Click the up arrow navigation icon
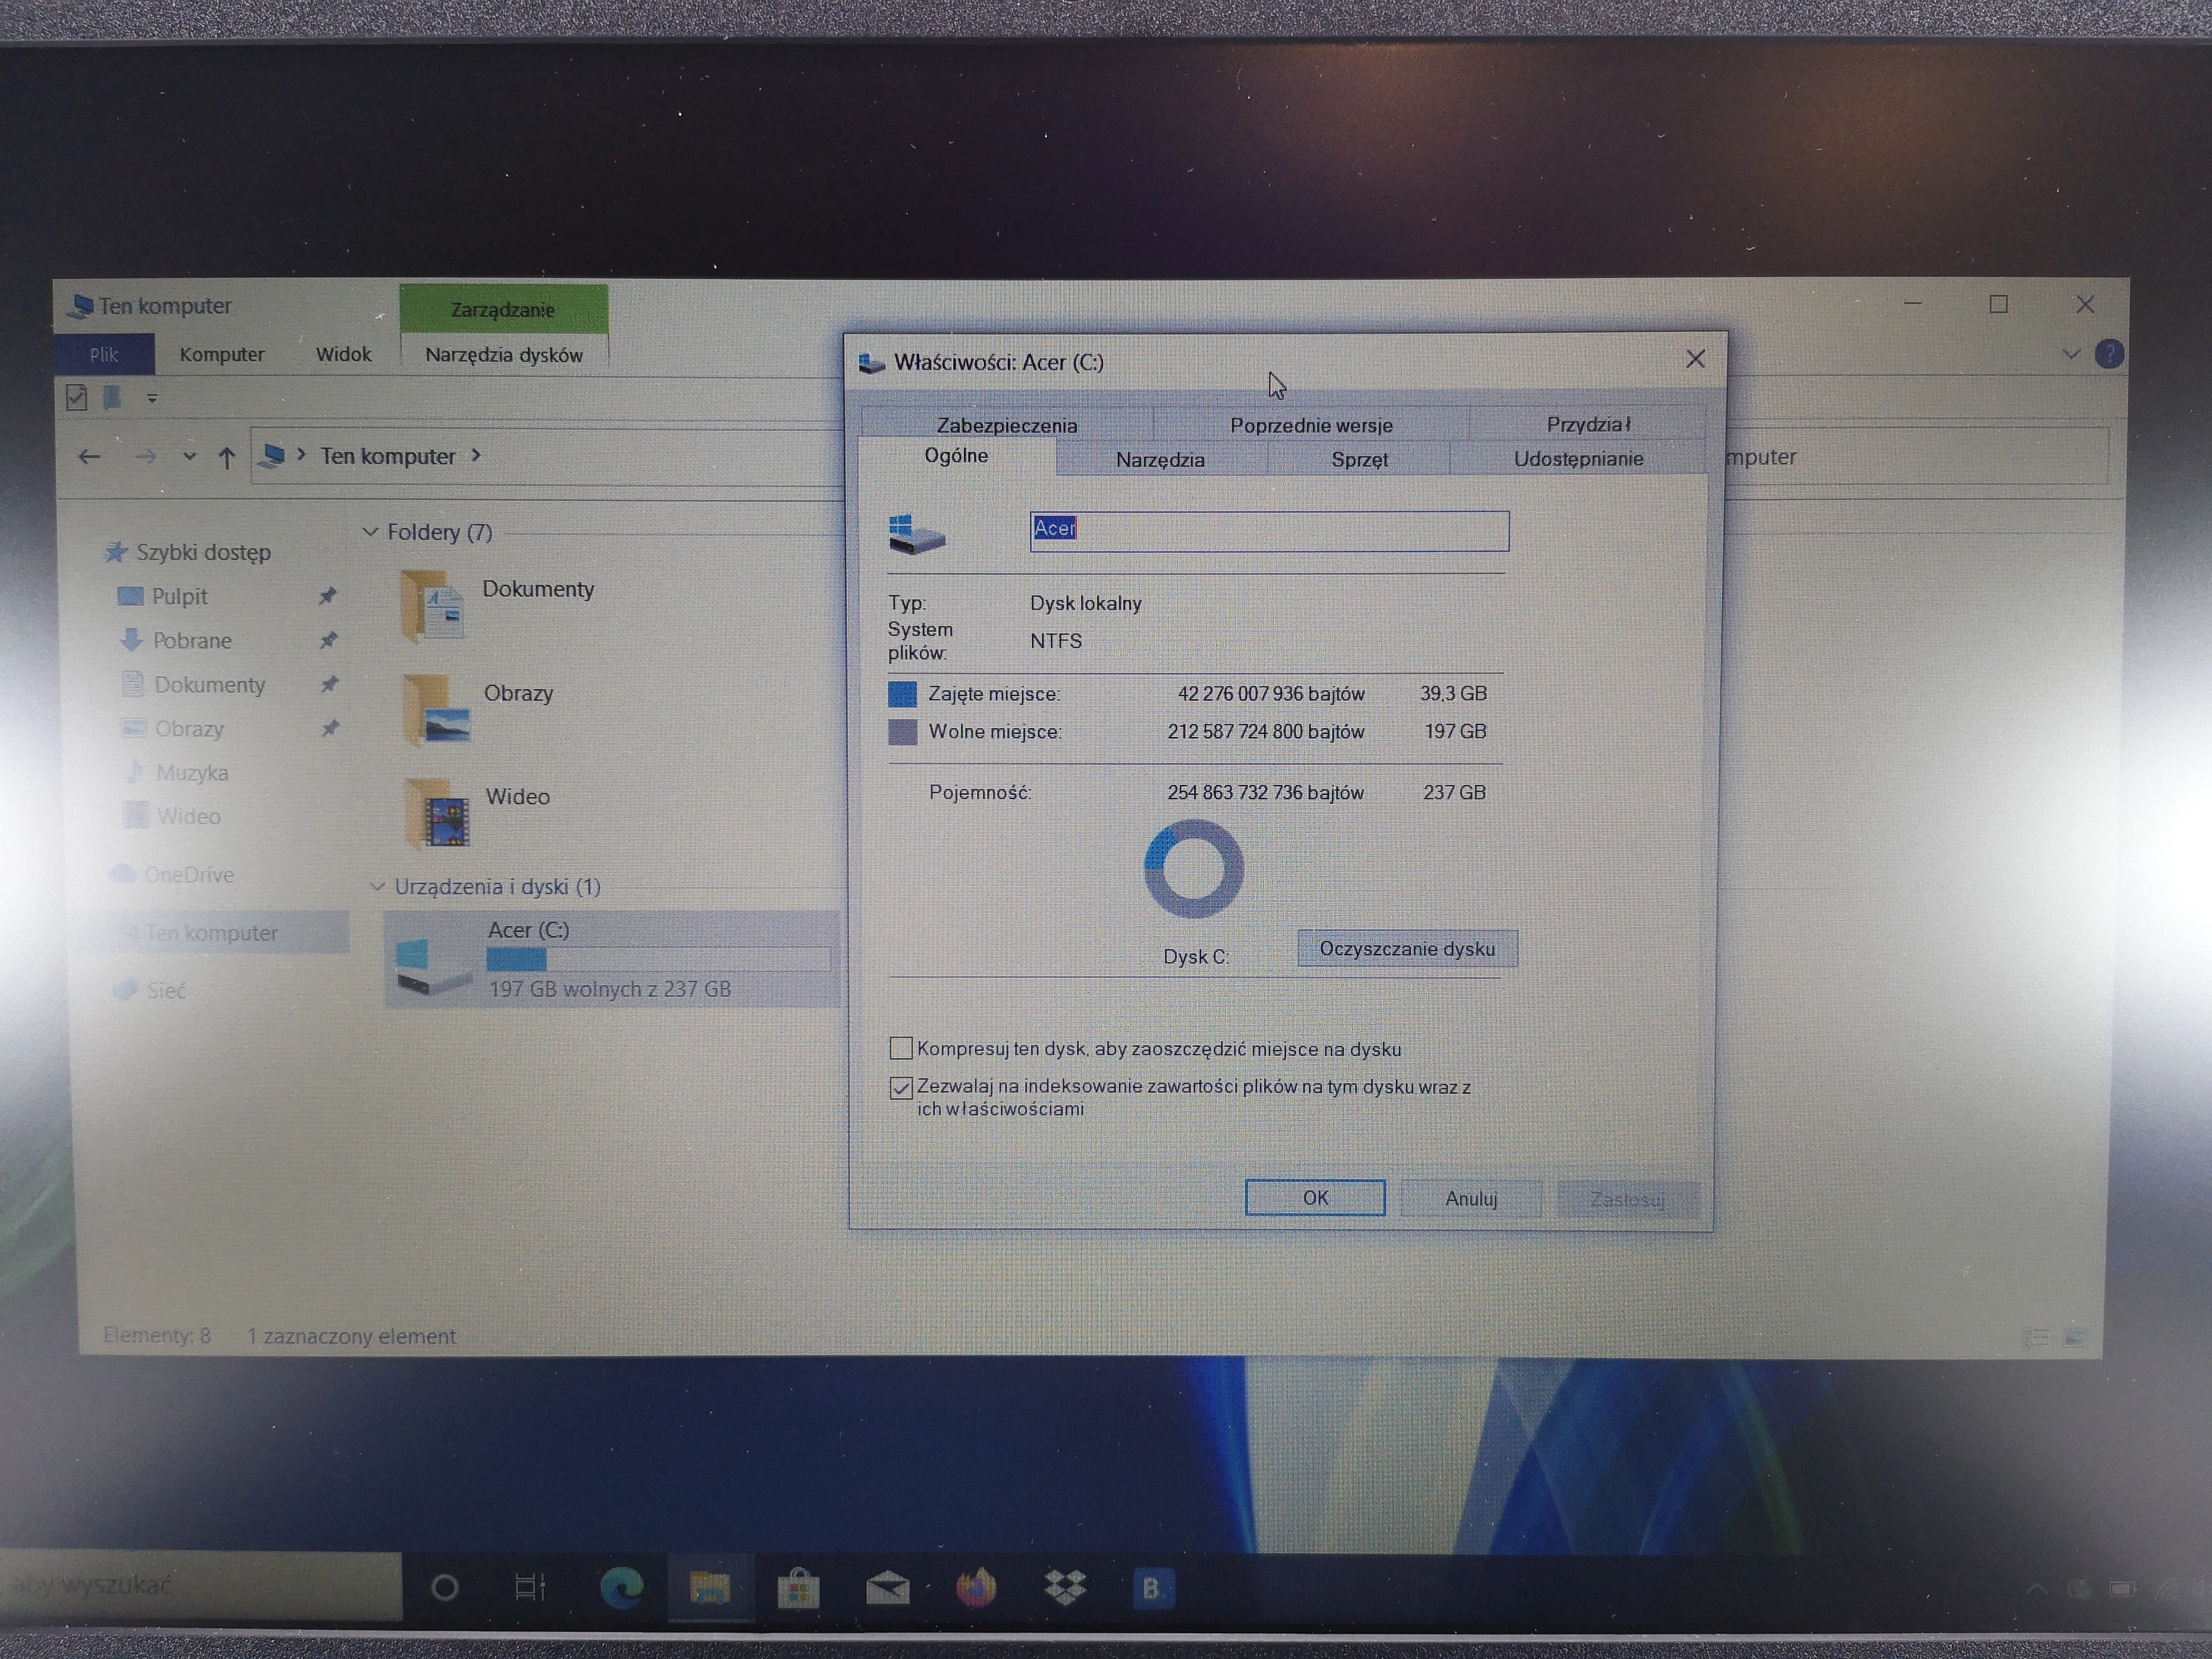 [227, 458]
